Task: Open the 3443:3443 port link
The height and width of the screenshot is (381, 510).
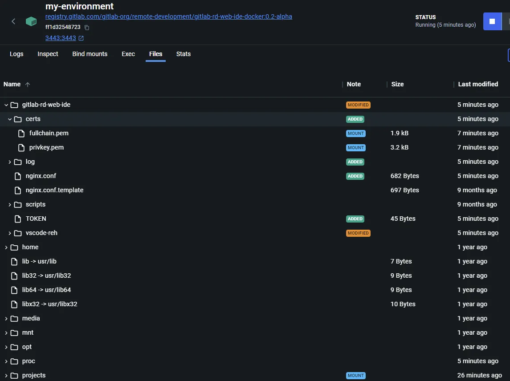Action: pos(61,38)
